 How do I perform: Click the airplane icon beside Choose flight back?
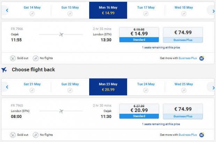click(x=5, y=69)
